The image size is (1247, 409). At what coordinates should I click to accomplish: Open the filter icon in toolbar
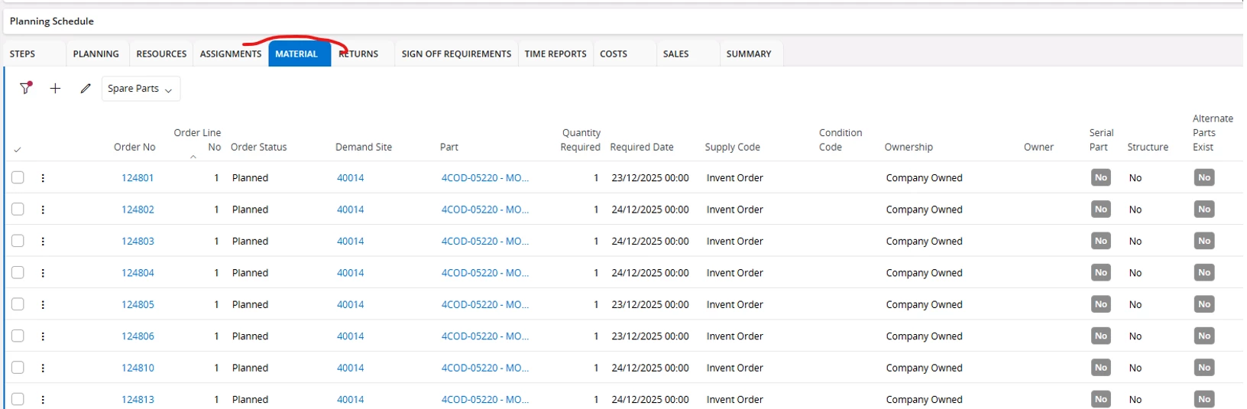(26, 88)
